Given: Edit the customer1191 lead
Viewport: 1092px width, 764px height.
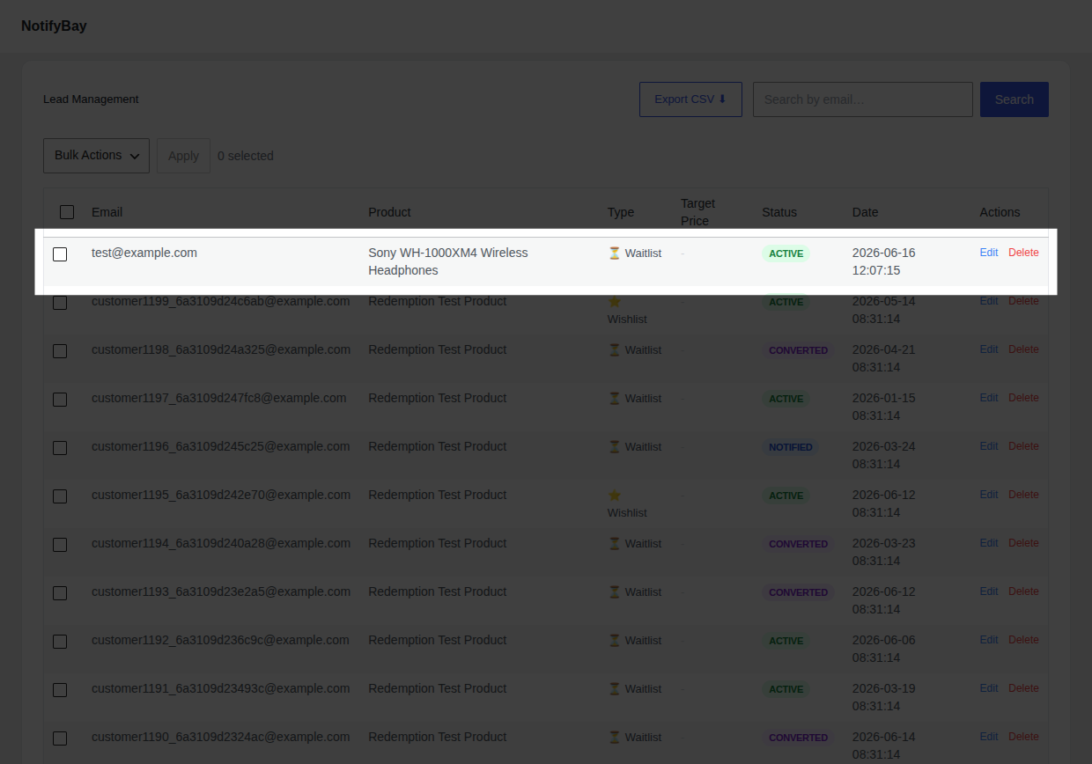Looking at the screenshot, I should click(x=989, y=688).
